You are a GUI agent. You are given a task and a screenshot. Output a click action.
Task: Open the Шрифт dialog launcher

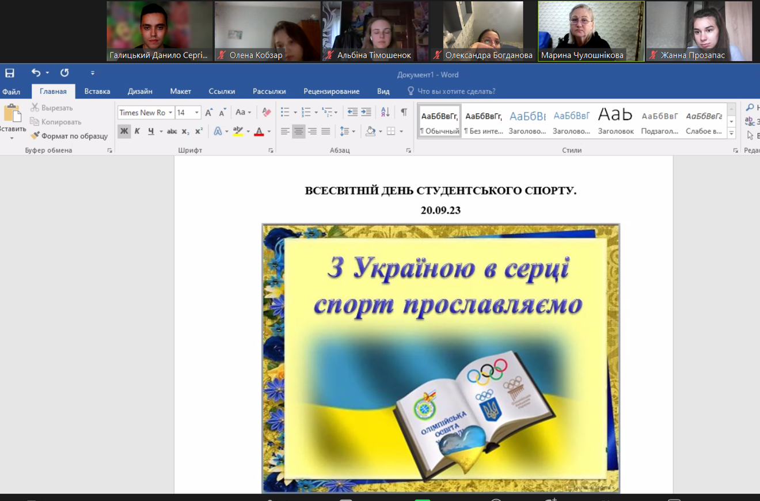click(271, 150)
